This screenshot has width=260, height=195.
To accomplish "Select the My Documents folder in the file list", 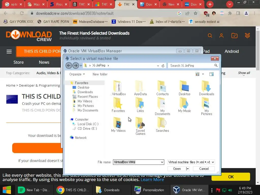I will pos(162,106).
